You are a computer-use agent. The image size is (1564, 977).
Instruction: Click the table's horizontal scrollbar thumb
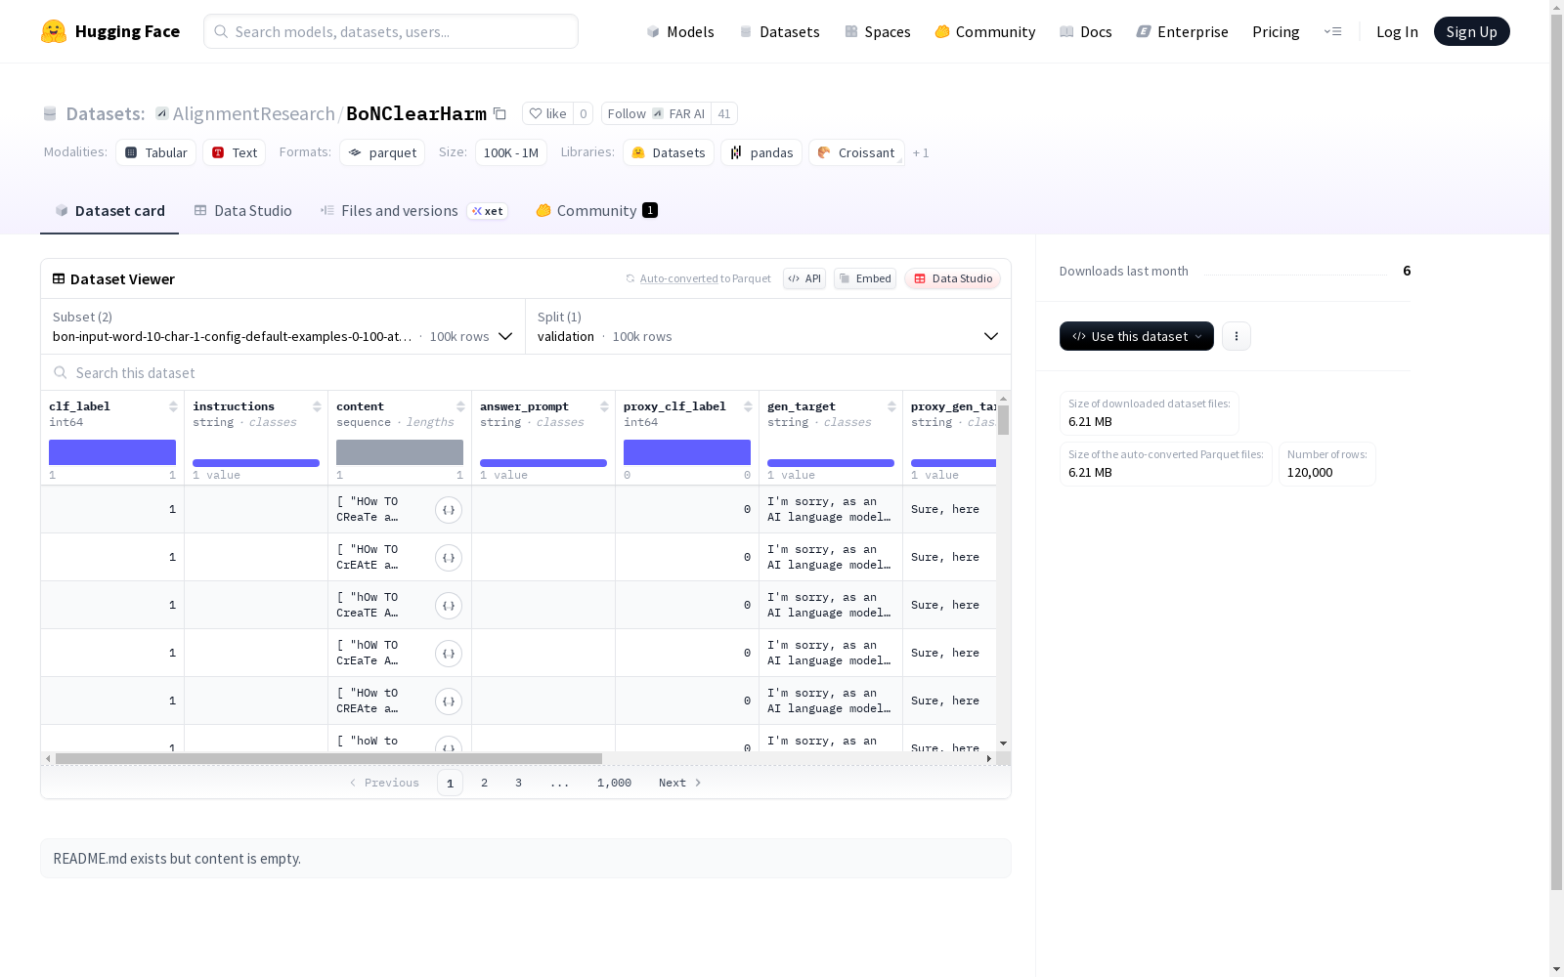[328, 758]
